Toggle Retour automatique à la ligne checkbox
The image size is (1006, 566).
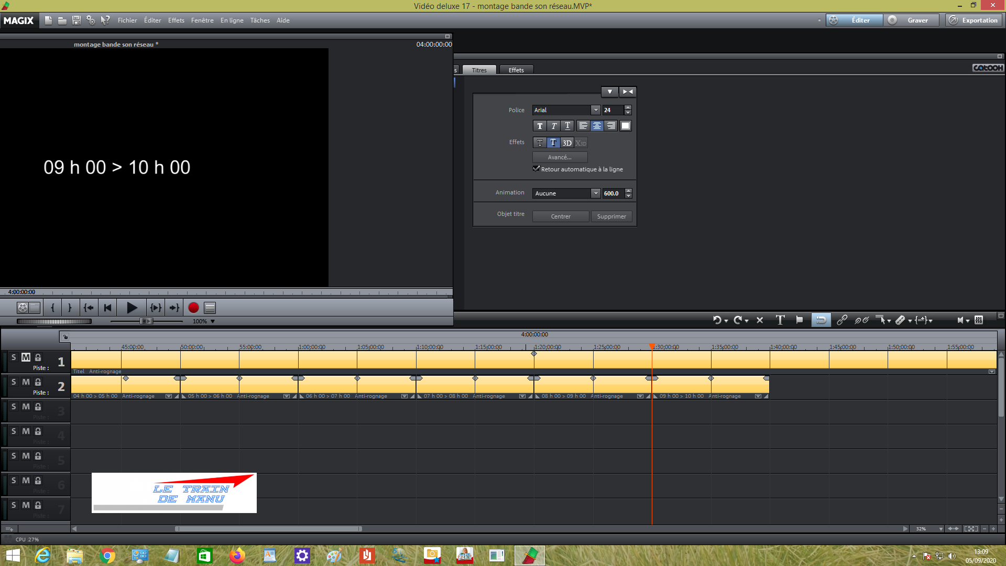[x=537, y=169]
